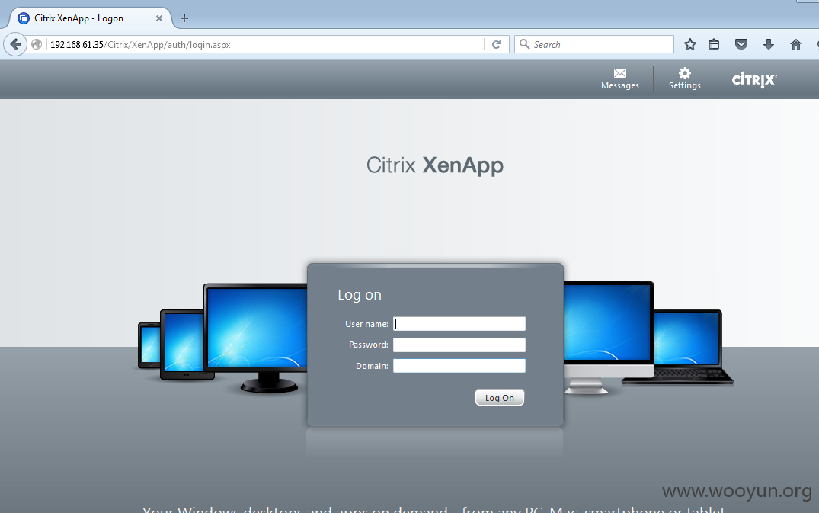This screenshot has height=513, width=819.
Task: Go back using the browser back arrow
Action: pyautogui.click(x=15, y=44)
